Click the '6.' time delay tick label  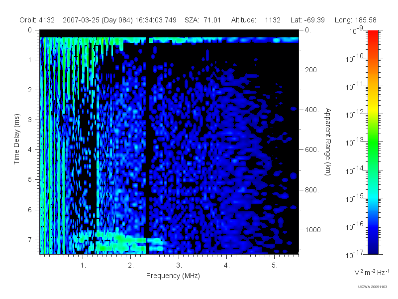[x=30, y=210]
